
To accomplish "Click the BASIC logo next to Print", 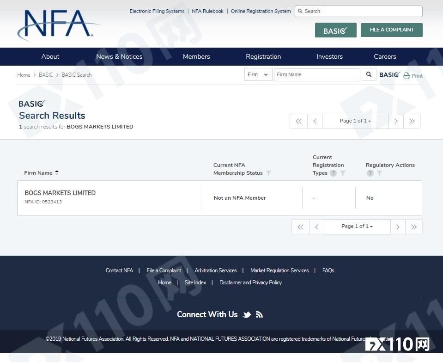I will tap(389, 74).
